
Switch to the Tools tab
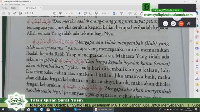(13, 8)
